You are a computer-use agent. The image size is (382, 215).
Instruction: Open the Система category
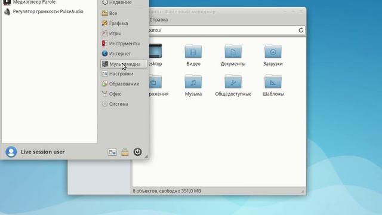click(x=124, y=104)
